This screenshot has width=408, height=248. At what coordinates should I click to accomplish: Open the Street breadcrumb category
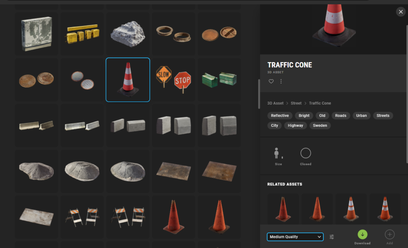point(296,103)
